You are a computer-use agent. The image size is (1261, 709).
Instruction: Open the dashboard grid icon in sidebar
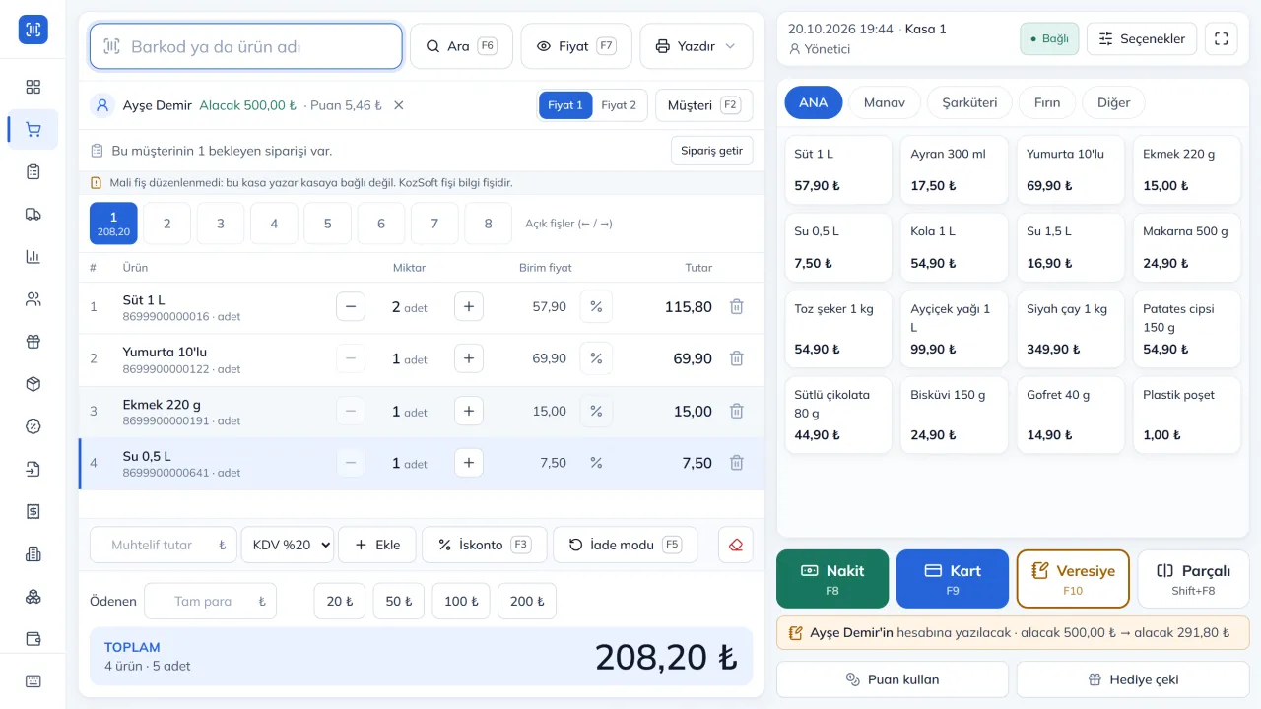33,87
